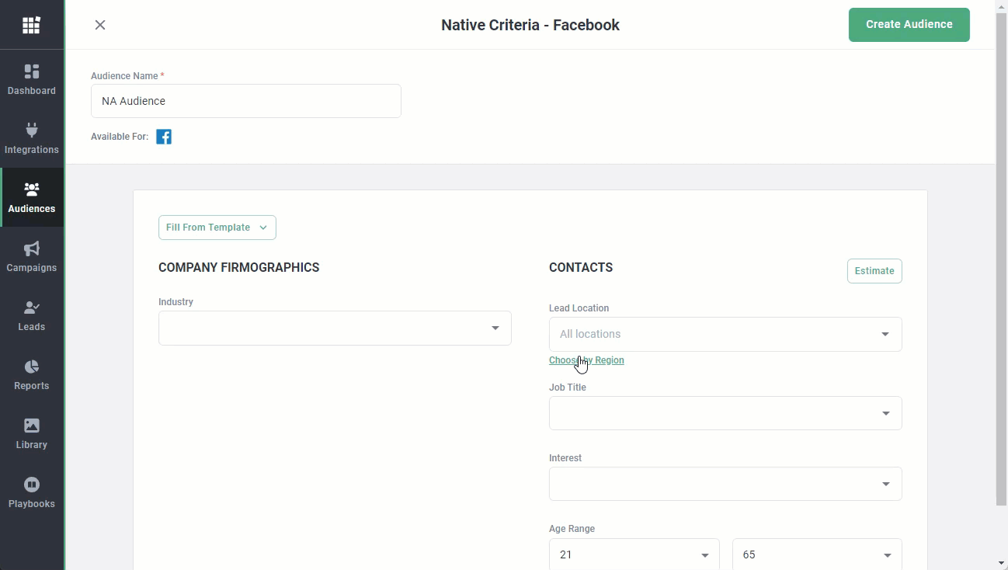Change minimum age range of 21
Screen dimensions: 1008x570
[x=634, y=554]
